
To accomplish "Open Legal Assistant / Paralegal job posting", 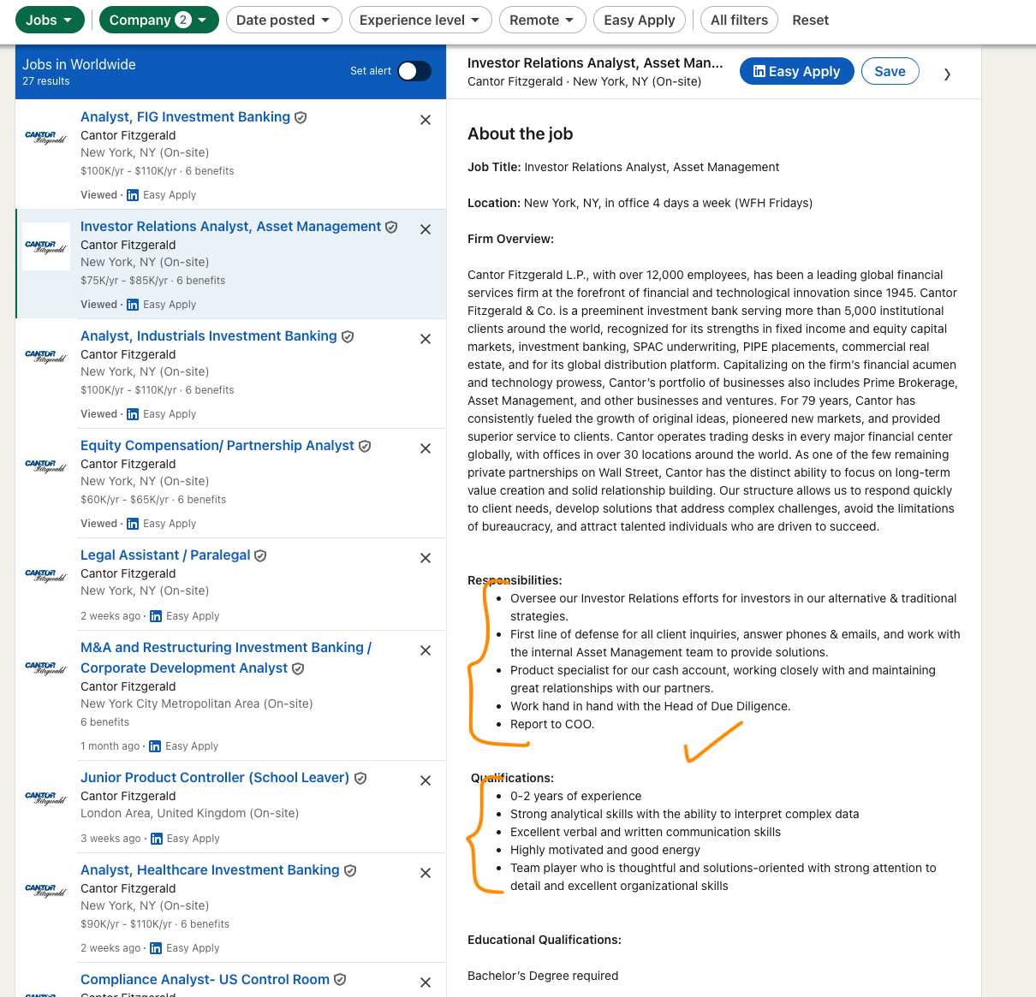I will [165, 555].
